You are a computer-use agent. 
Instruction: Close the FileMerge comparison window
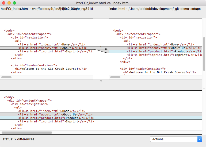coord(4,3)
